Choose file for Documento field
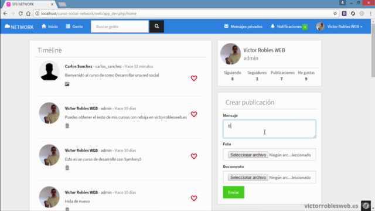Image resolution: width=375 pixels, height=211 pixels. (248, 177)
